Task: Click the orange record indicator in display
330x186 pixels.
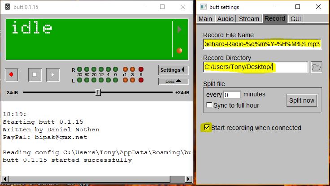Action: point(179,51)
